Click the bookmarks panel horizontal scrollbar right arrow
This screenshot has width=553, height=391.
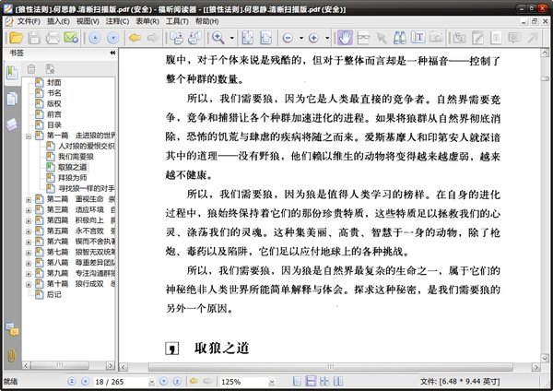(111, 365)
